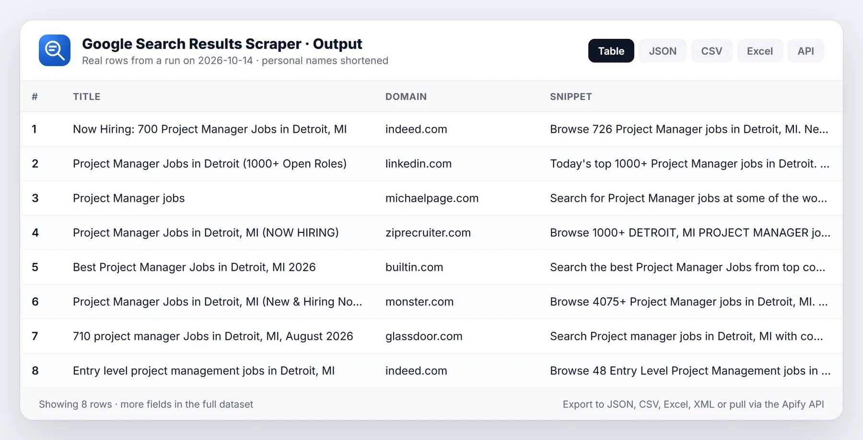This screenshot has height=440, width=863.
Task: Click the ziprecruiter.com domain cell
Action: pos(428,232)
